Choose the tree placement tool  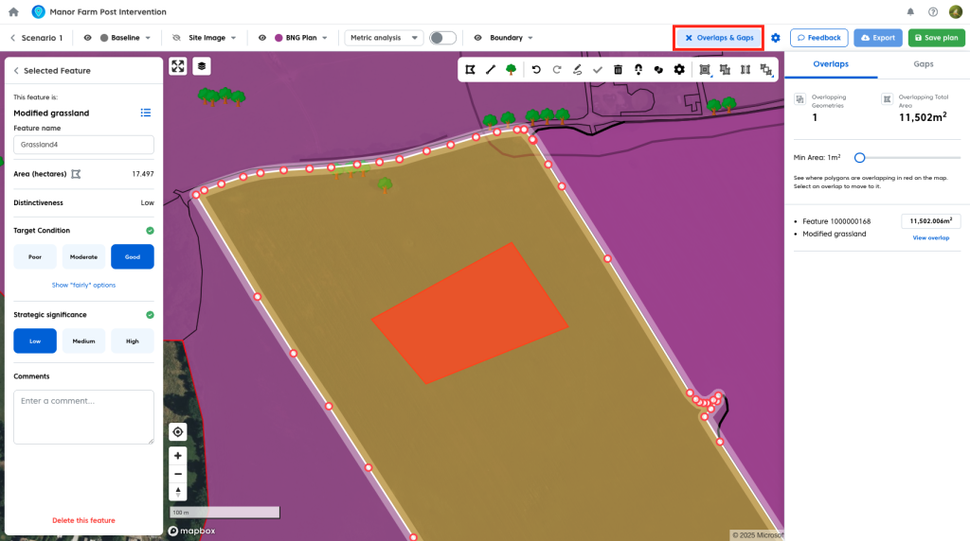click(512, 69)
